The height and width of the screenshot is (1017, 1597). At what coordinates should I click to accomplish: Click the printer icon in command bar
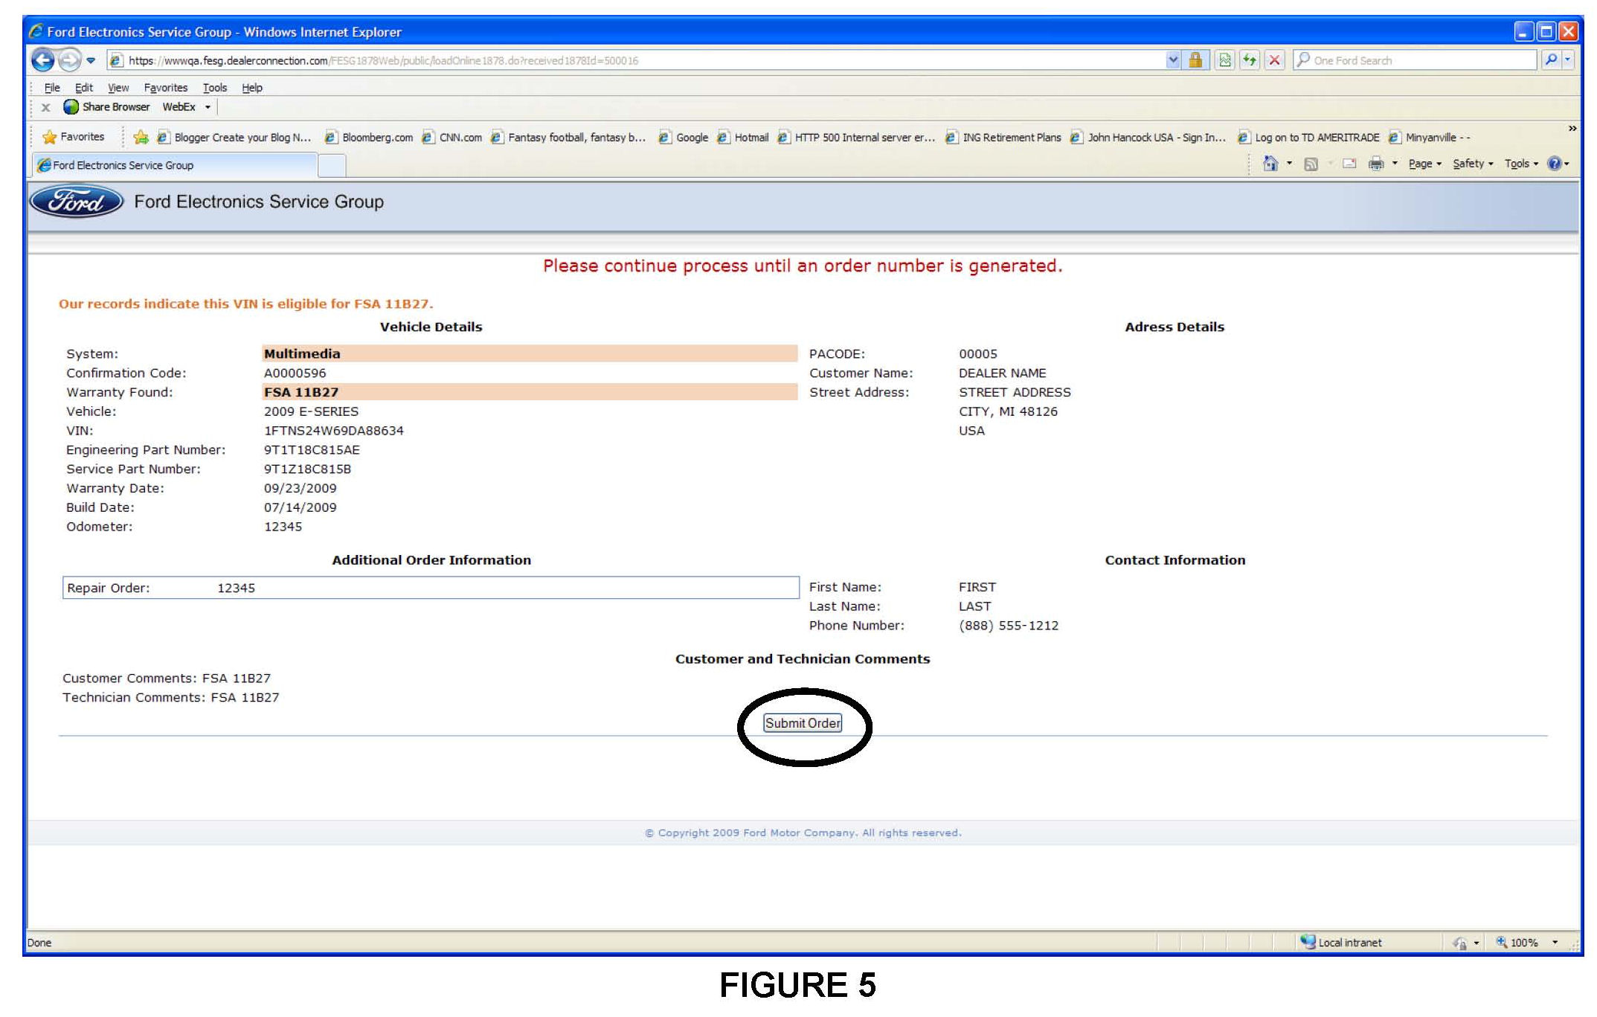(1376, 164)
